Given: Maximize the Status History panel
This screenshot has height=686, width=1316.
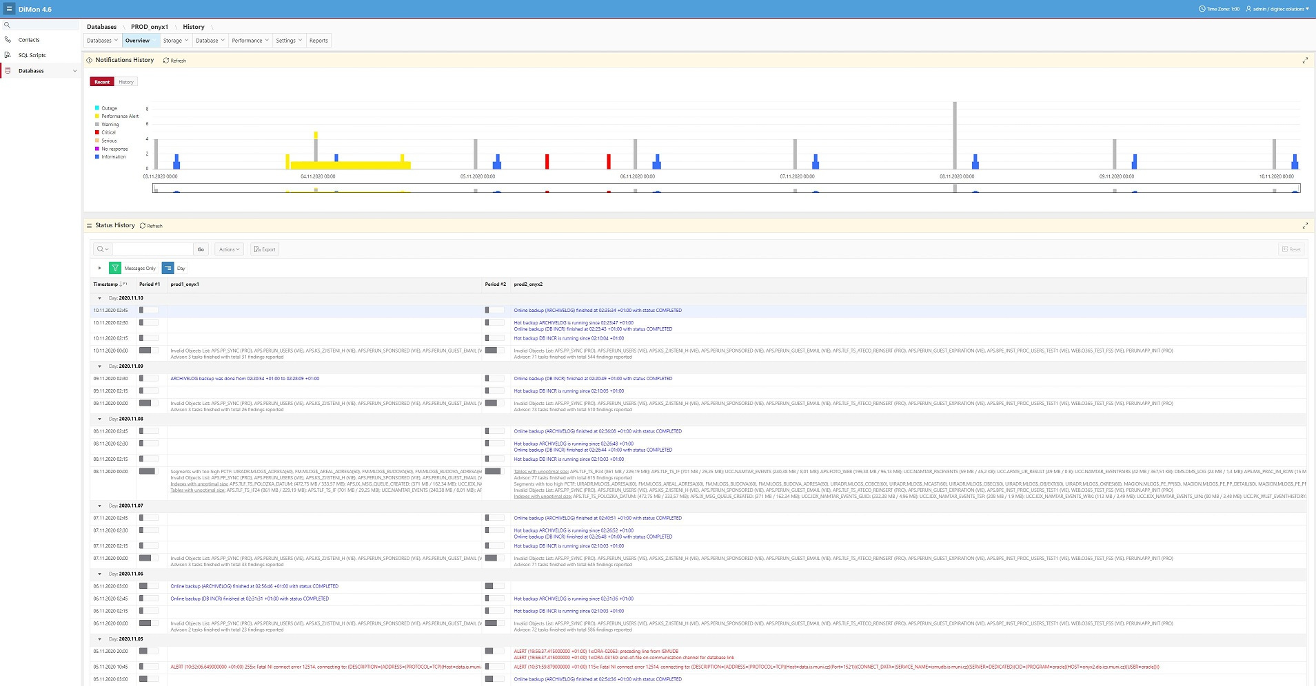Looking at the screenshot, I should pos(1304,226).
